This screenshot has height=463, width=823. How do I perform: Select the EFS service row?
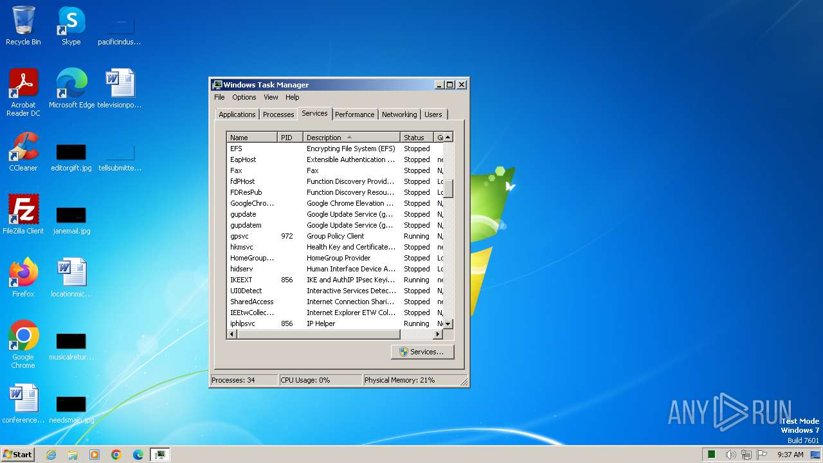coord(335,149)
